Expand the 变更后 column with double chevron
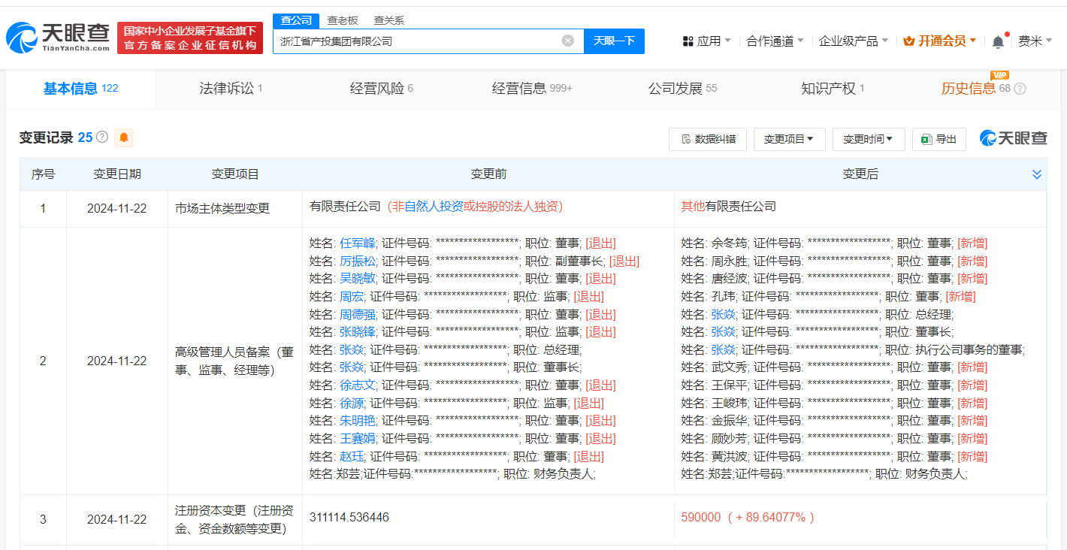The height and width of the screenshot is (550, 1067). [x=1037, y=174]
